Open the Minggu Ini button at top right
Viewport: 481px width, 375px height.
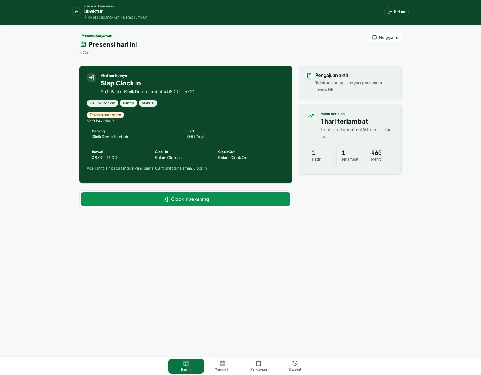385,37
